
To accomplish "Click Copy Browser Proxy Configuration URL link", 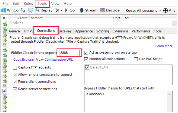I will (43, 59).
